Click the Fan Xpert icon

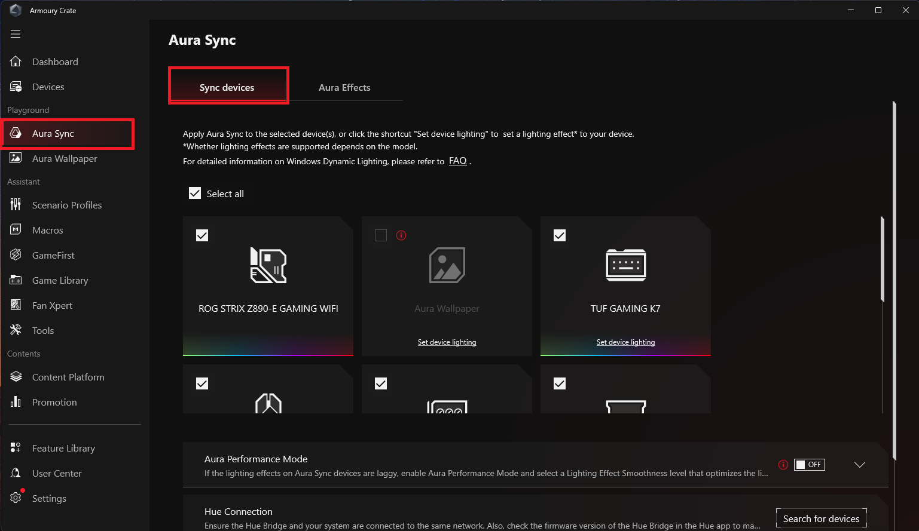[x=16, y=305]
